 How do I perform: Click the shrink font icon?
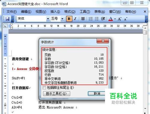coord(125,19)
